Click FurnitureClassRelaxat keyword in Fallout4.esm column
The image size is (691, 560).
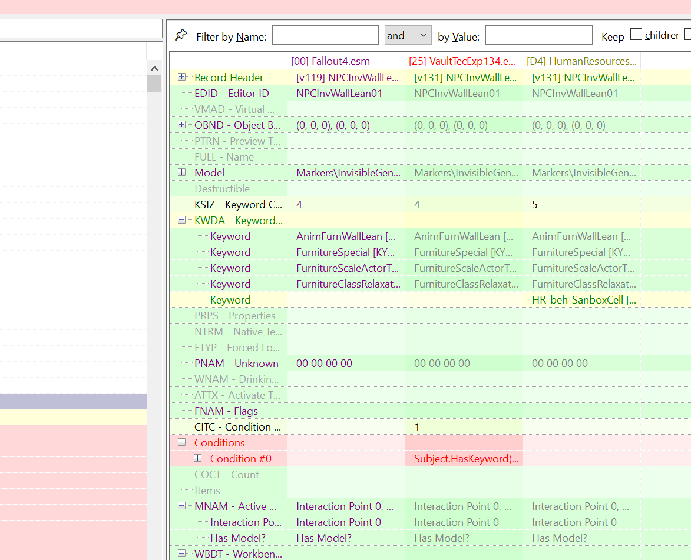pyautogui.click(x=348, y=284)
